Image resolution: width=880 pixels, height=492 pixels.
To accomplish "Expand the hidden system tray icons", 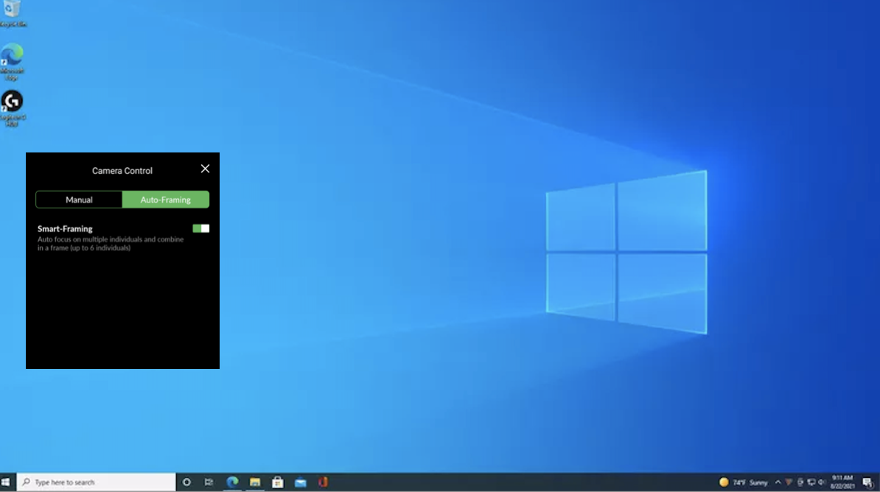I will [x=778, y=482].
